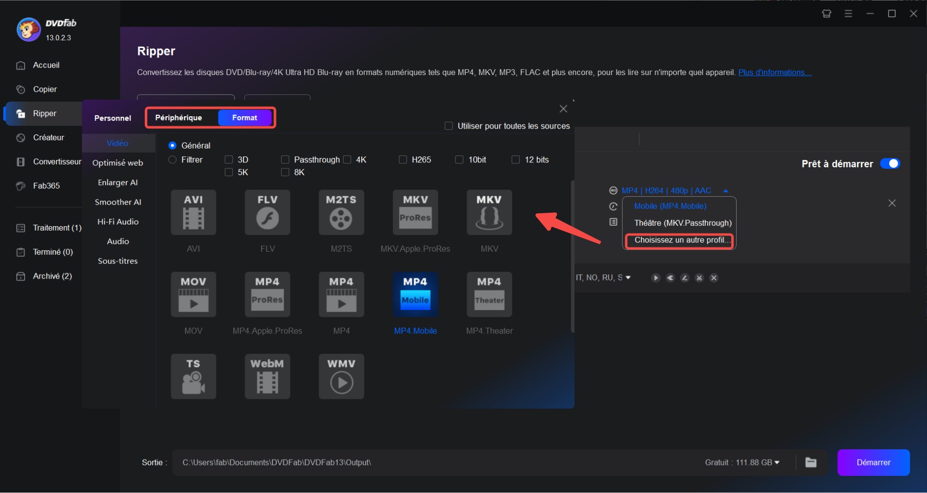The height and width of the screenshot is (493, 927).
Task: Click the output path field
Action: 437,463
